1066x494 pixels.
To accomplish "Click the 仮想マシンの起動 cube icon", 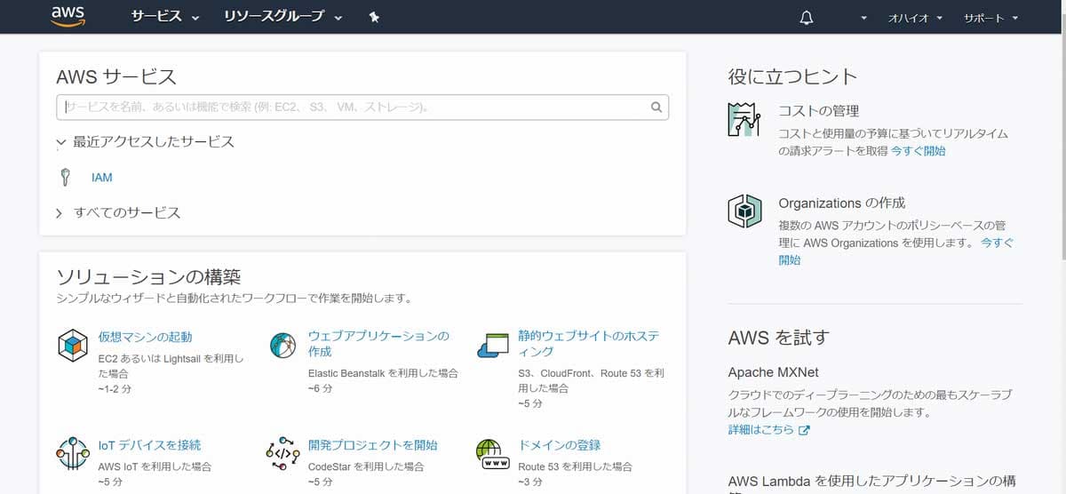I will tap(72, 345).
